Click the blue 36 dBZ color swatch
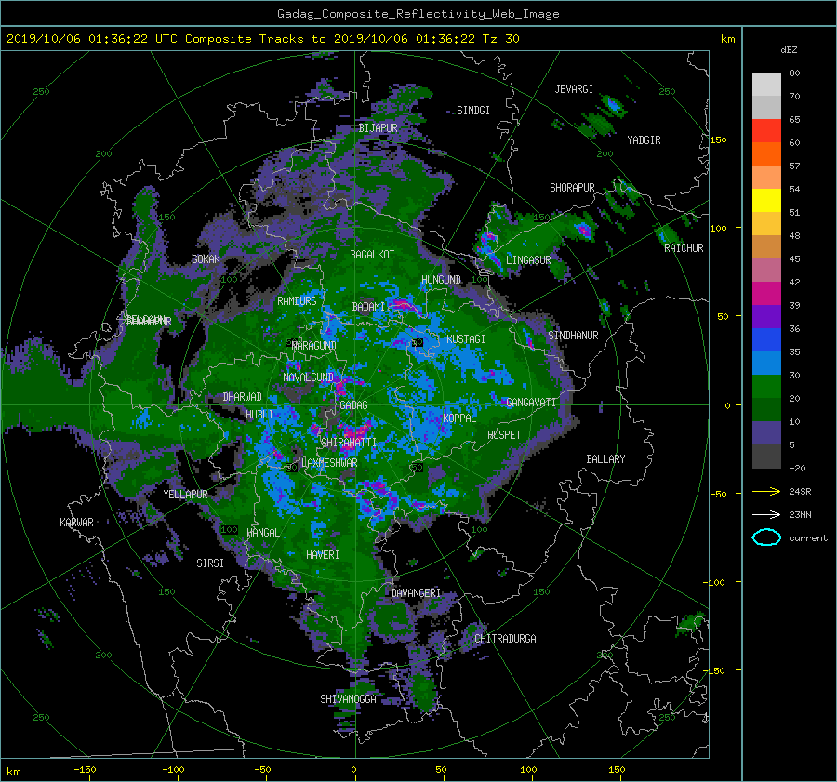The height and width of the screenshot is (782, 837). 766,339
